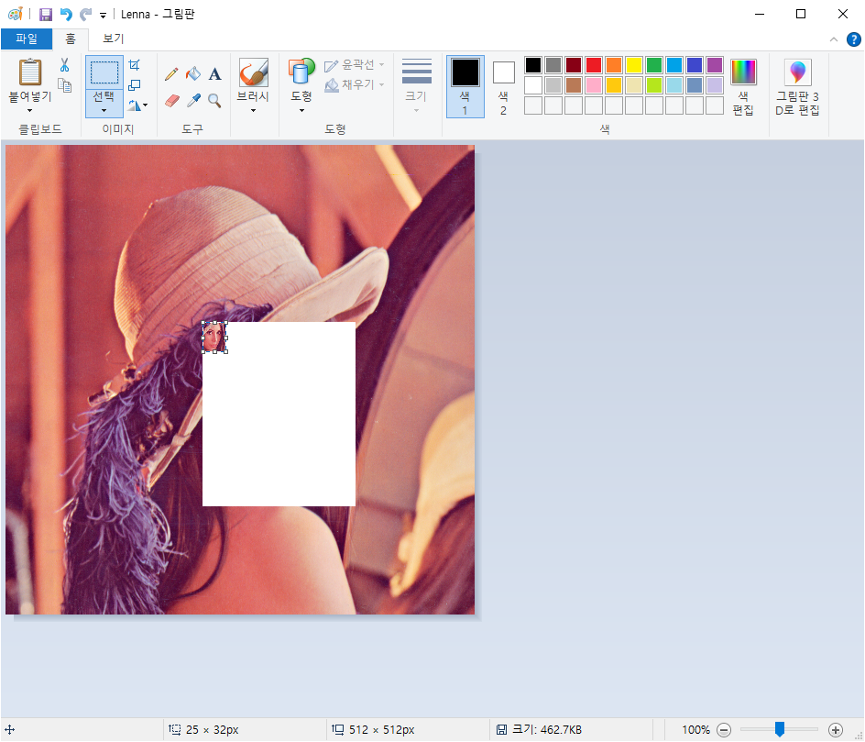Select 색 1 foreground color box
Viewport: 865px width, 742px height.
[465, 86]
